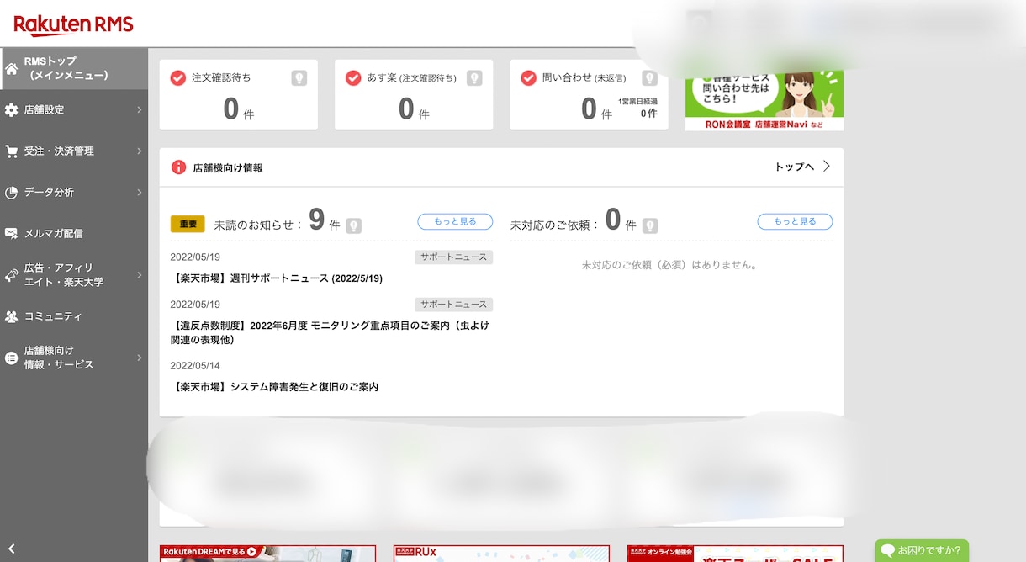Click the chevron next to トップへ

click(827, 167)
